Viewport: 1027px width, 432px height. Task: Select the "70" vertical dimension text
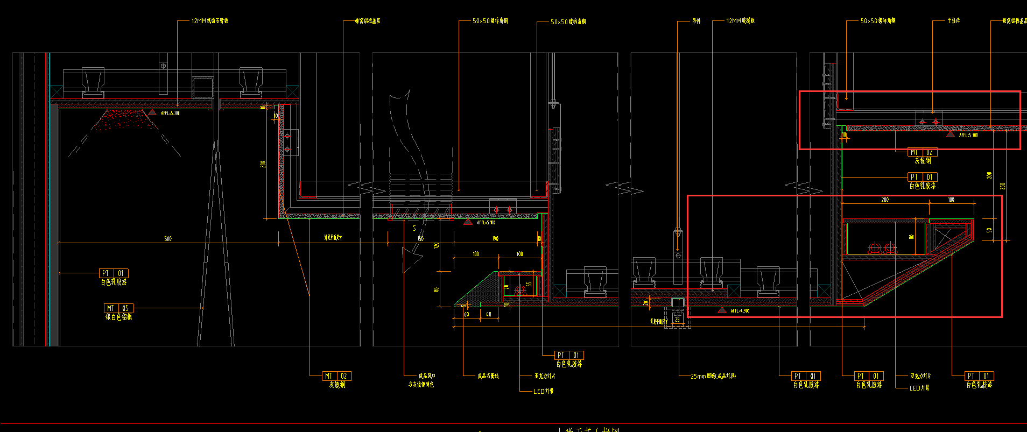[506, 288]
